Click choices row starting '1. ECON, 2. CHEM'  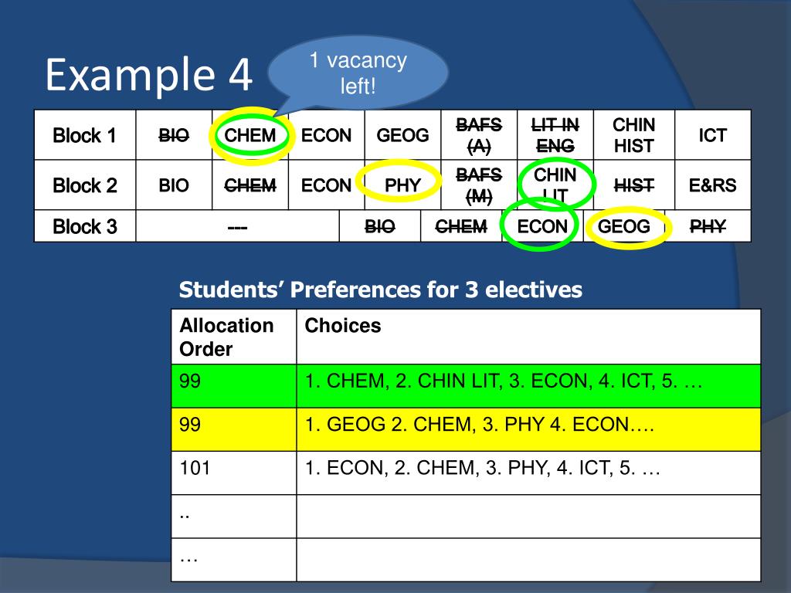tap(528, 473)
